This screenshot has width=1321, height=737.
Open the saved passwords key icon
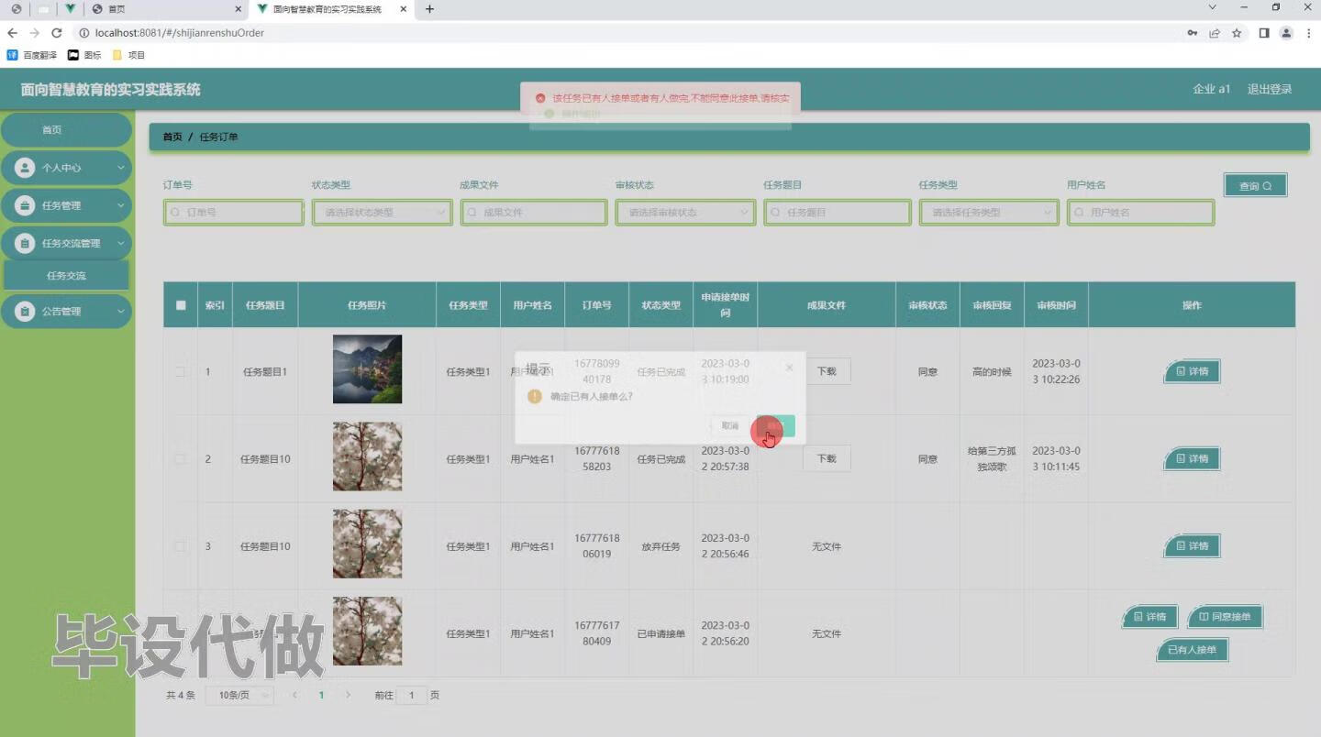point(1192,33)
